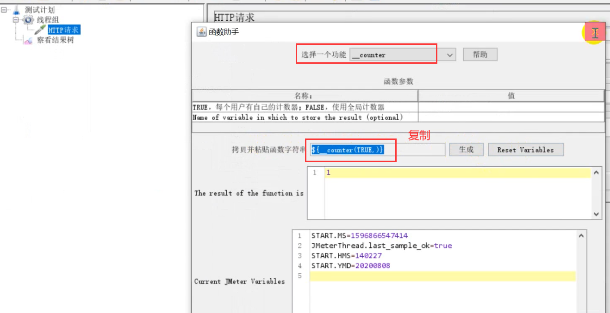Image resolution: width=610 pixels, height=313 pixels.
Task: Click the View Results Tree icon
Action: [x=28, y=40]
